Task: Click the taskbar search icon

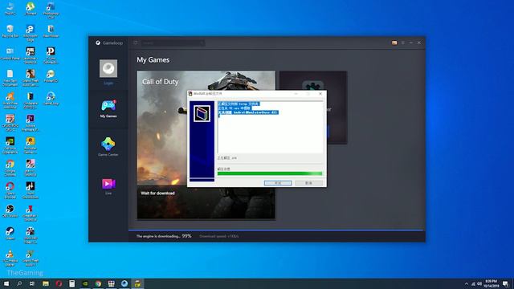Action: pos(19,283)
